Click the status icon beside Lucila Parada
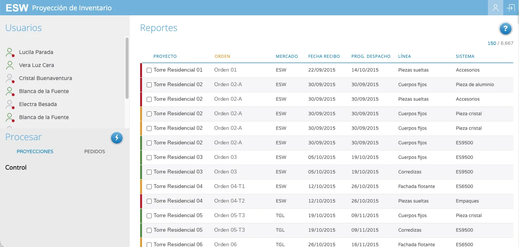Viewport: 519px width, 247px height. (x=10, y=52)
